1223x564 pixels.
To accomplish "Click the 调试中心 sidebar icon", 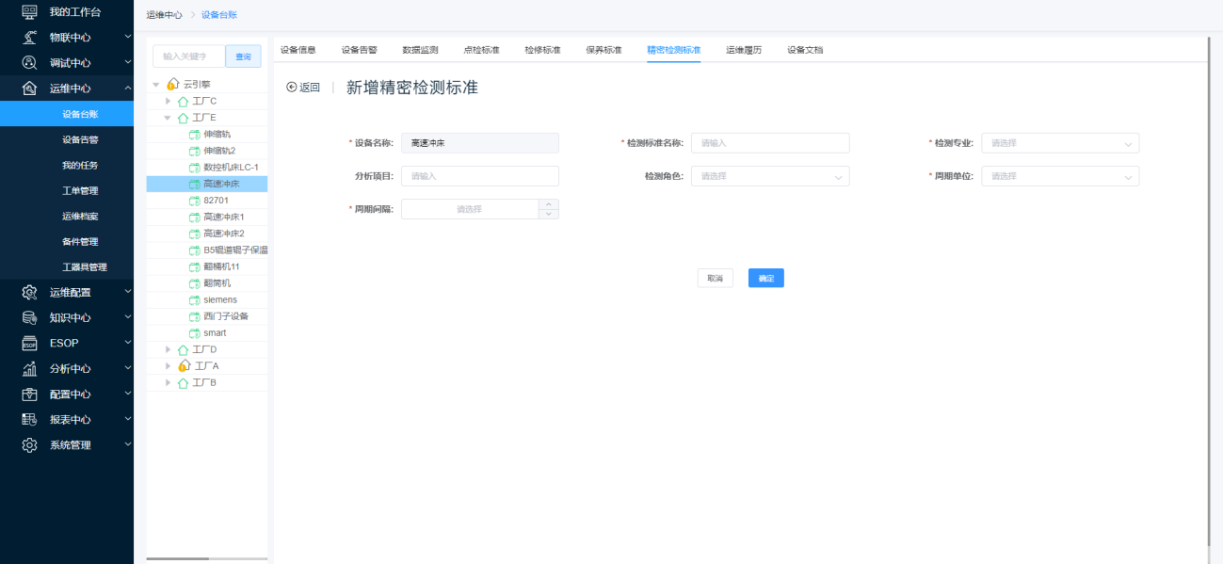I will point(29,63).
